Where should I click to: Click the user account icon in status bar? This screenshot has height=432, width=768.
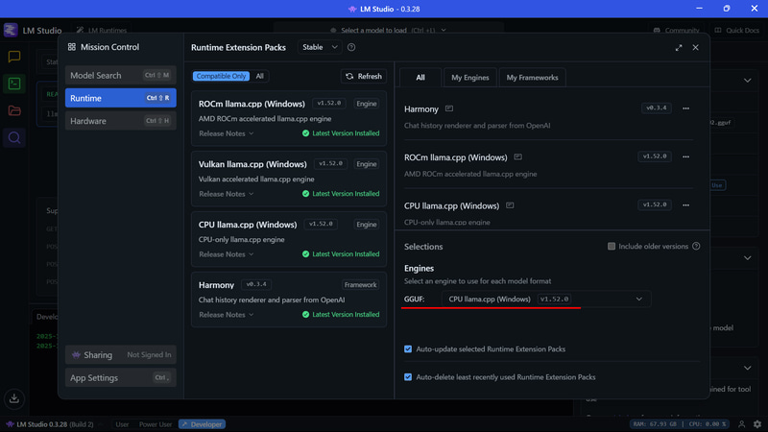pos(741,424)
